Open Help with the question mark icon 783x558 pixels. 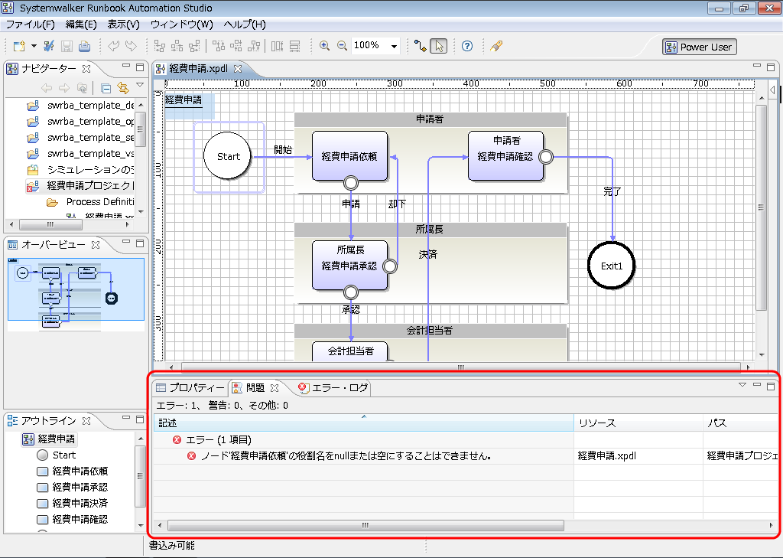tap(467, 47)
